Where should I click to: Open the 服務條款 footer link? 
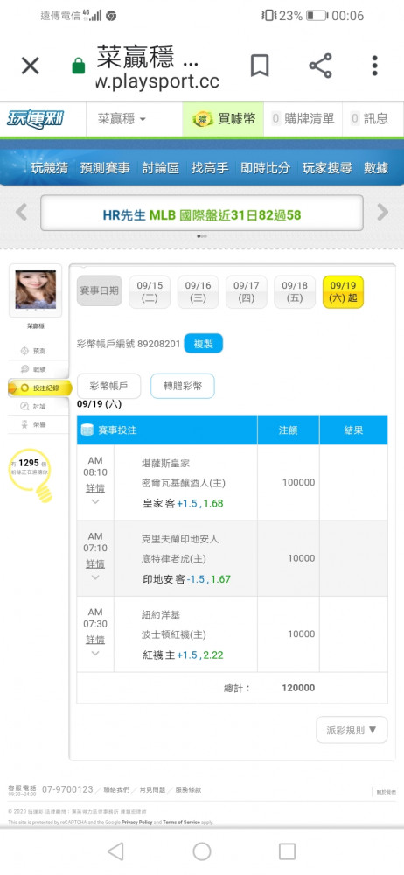click(x=189, y=789)
